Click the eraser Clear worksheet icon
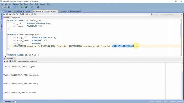This screenshot has height=103, width=184. [30, 15]
